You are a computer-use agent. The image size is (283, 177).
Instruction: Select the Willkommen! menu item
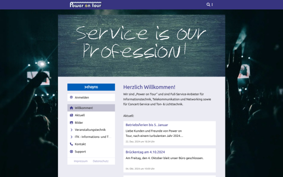pos(91,108)
